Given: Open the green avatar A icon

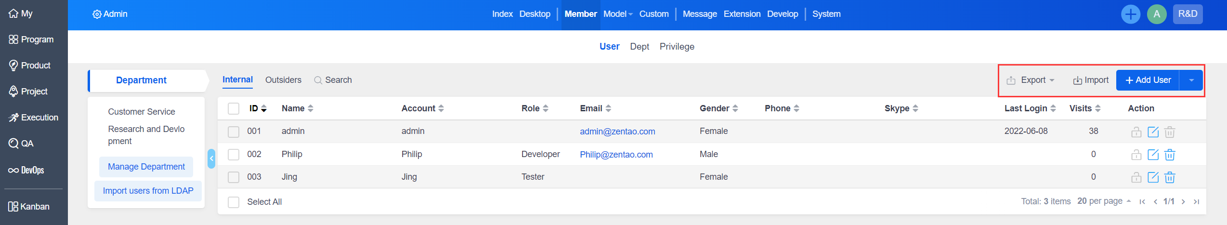Looking at the screenshot, I should coord(1157,14).
